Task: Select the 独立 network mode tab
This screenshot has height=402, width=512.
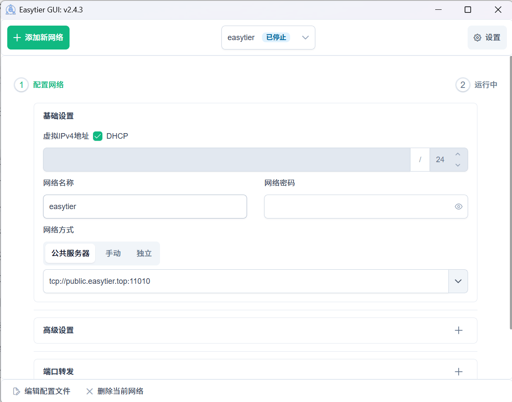Action: click(144, 253)
